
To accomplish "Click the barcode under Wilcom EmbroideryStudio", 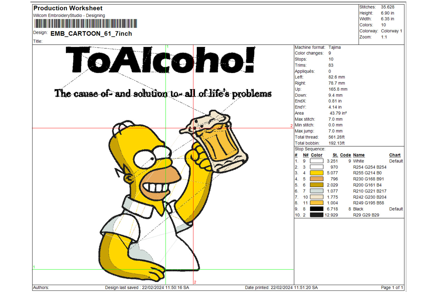I will [86, 23].
